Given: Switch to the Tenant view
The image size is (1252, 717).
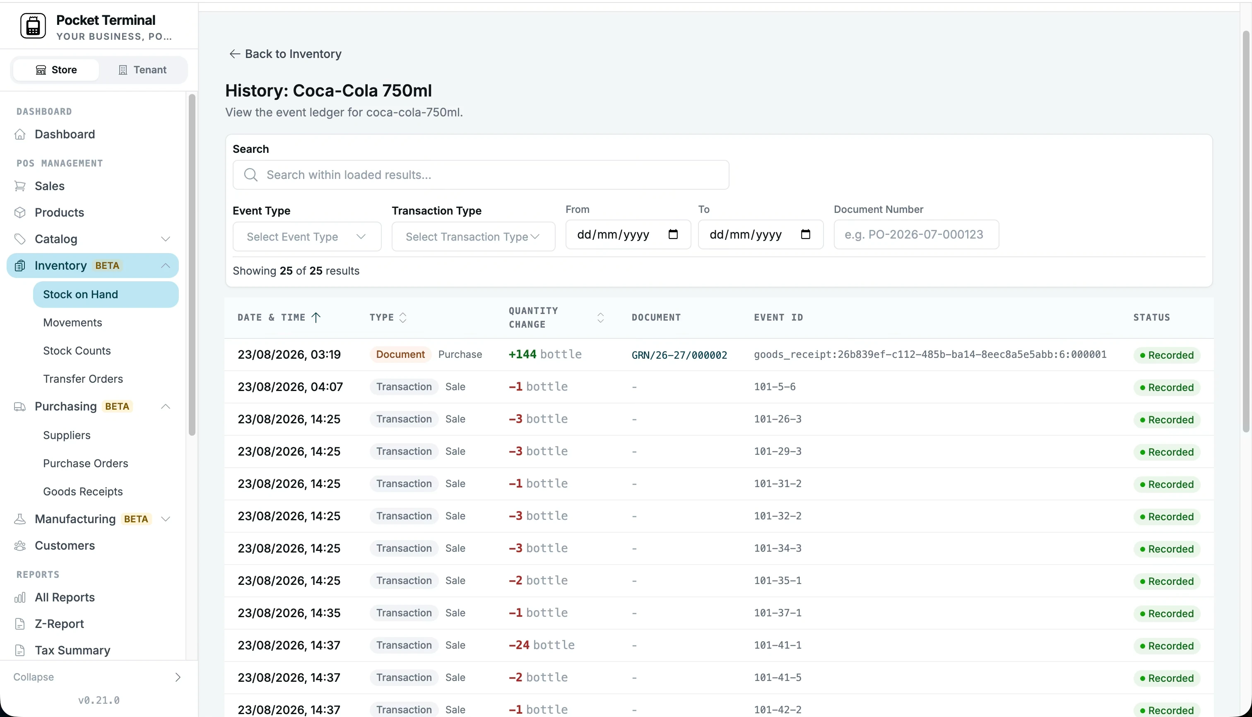Looking at the screenshot, I should point(143,70).
